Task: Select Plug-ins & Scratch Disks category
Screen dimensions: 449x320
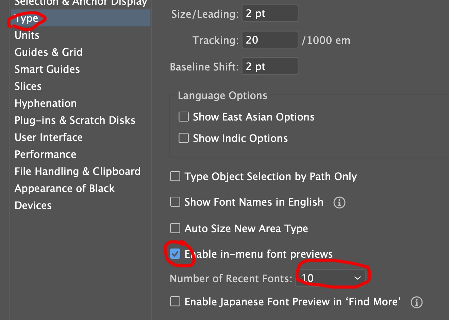Action: pos(75,120)
